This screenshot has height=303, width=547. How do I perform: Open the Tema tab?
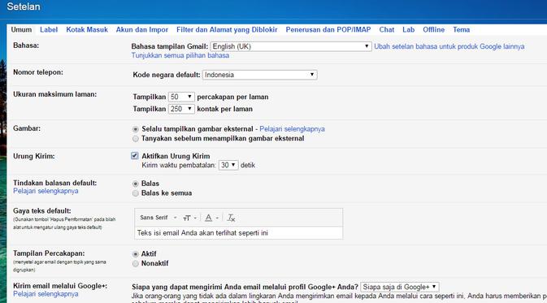[461, 29]
